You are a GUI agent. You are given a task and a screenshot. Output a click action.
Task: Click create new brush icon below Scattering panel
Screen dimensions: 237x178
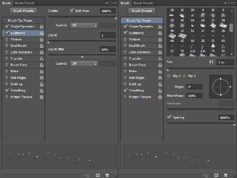pyautogui.click(x=106, y=174)
